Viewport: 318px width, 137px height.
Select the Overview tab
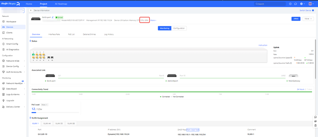(x=36, y=35)
